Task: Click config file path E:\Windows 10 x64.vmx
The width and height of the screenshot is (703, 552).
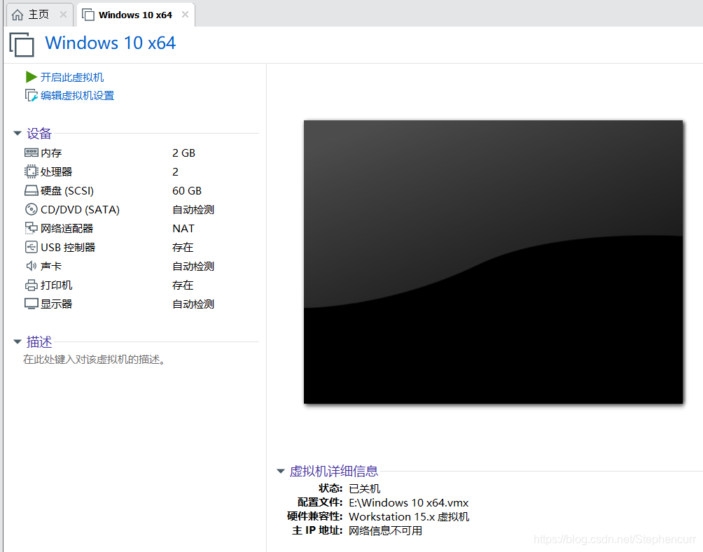Action: (409, 503)
